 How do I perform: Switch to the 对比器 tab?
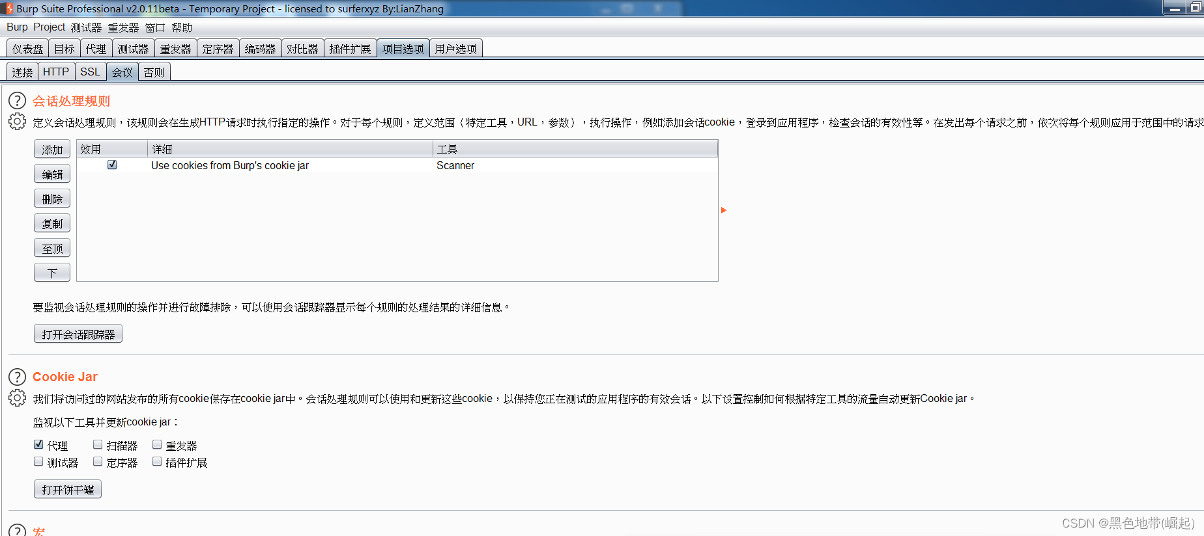click(302, 49)
